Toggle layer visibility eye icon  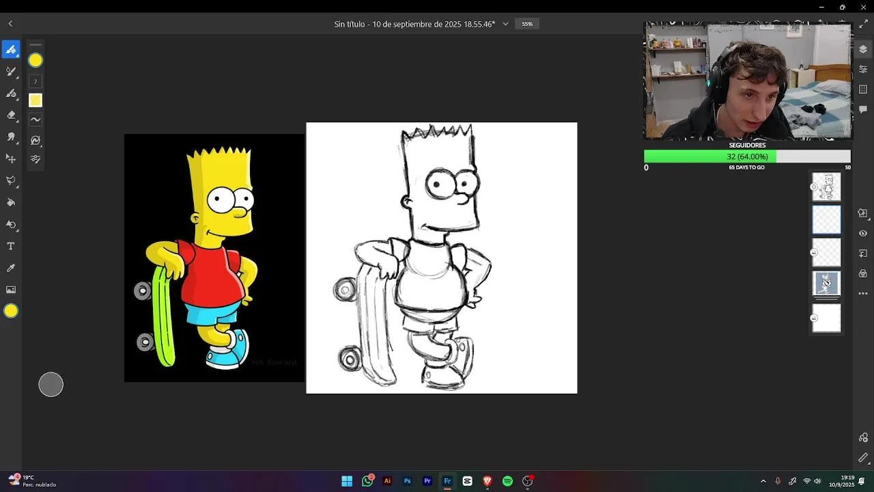pos(863,233)
